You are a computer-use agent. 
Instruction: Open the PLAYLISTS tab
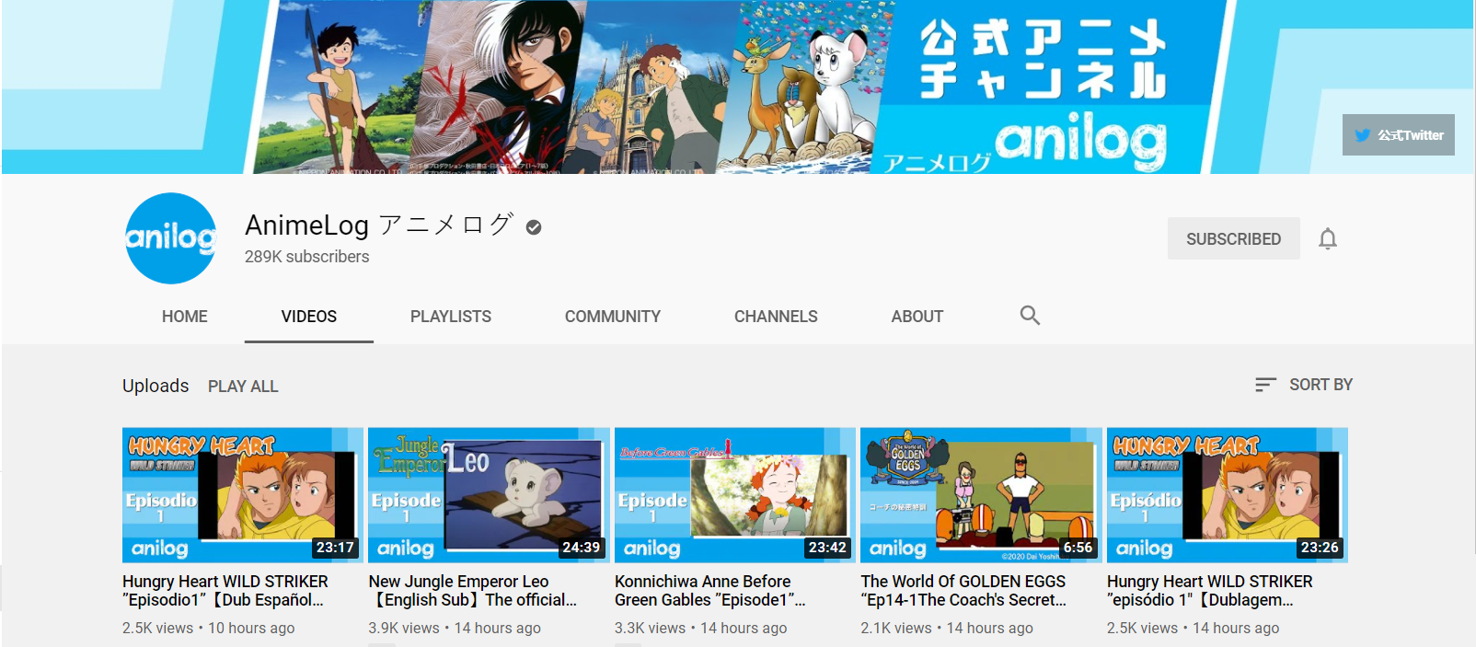[451, 317]
